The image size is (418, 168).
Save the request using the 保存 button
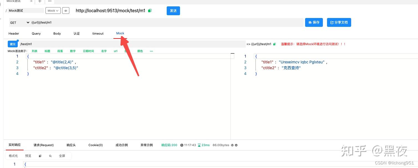(x=314, y=22)
